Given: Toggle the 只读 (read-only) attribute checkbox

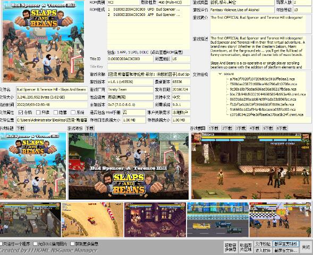Looking at the screenshot, I should coord(38,112).
